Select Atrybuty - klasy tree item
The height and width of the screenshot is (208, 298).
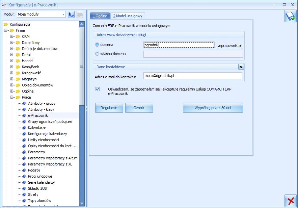41,109
